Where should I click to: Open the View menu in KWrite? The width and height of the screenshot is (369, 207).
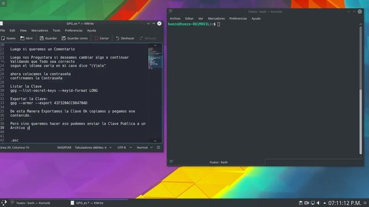[x=23, y=30]
